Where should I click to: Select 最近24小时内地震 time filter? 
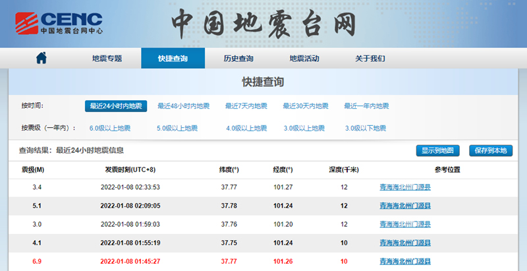(116, 106)
